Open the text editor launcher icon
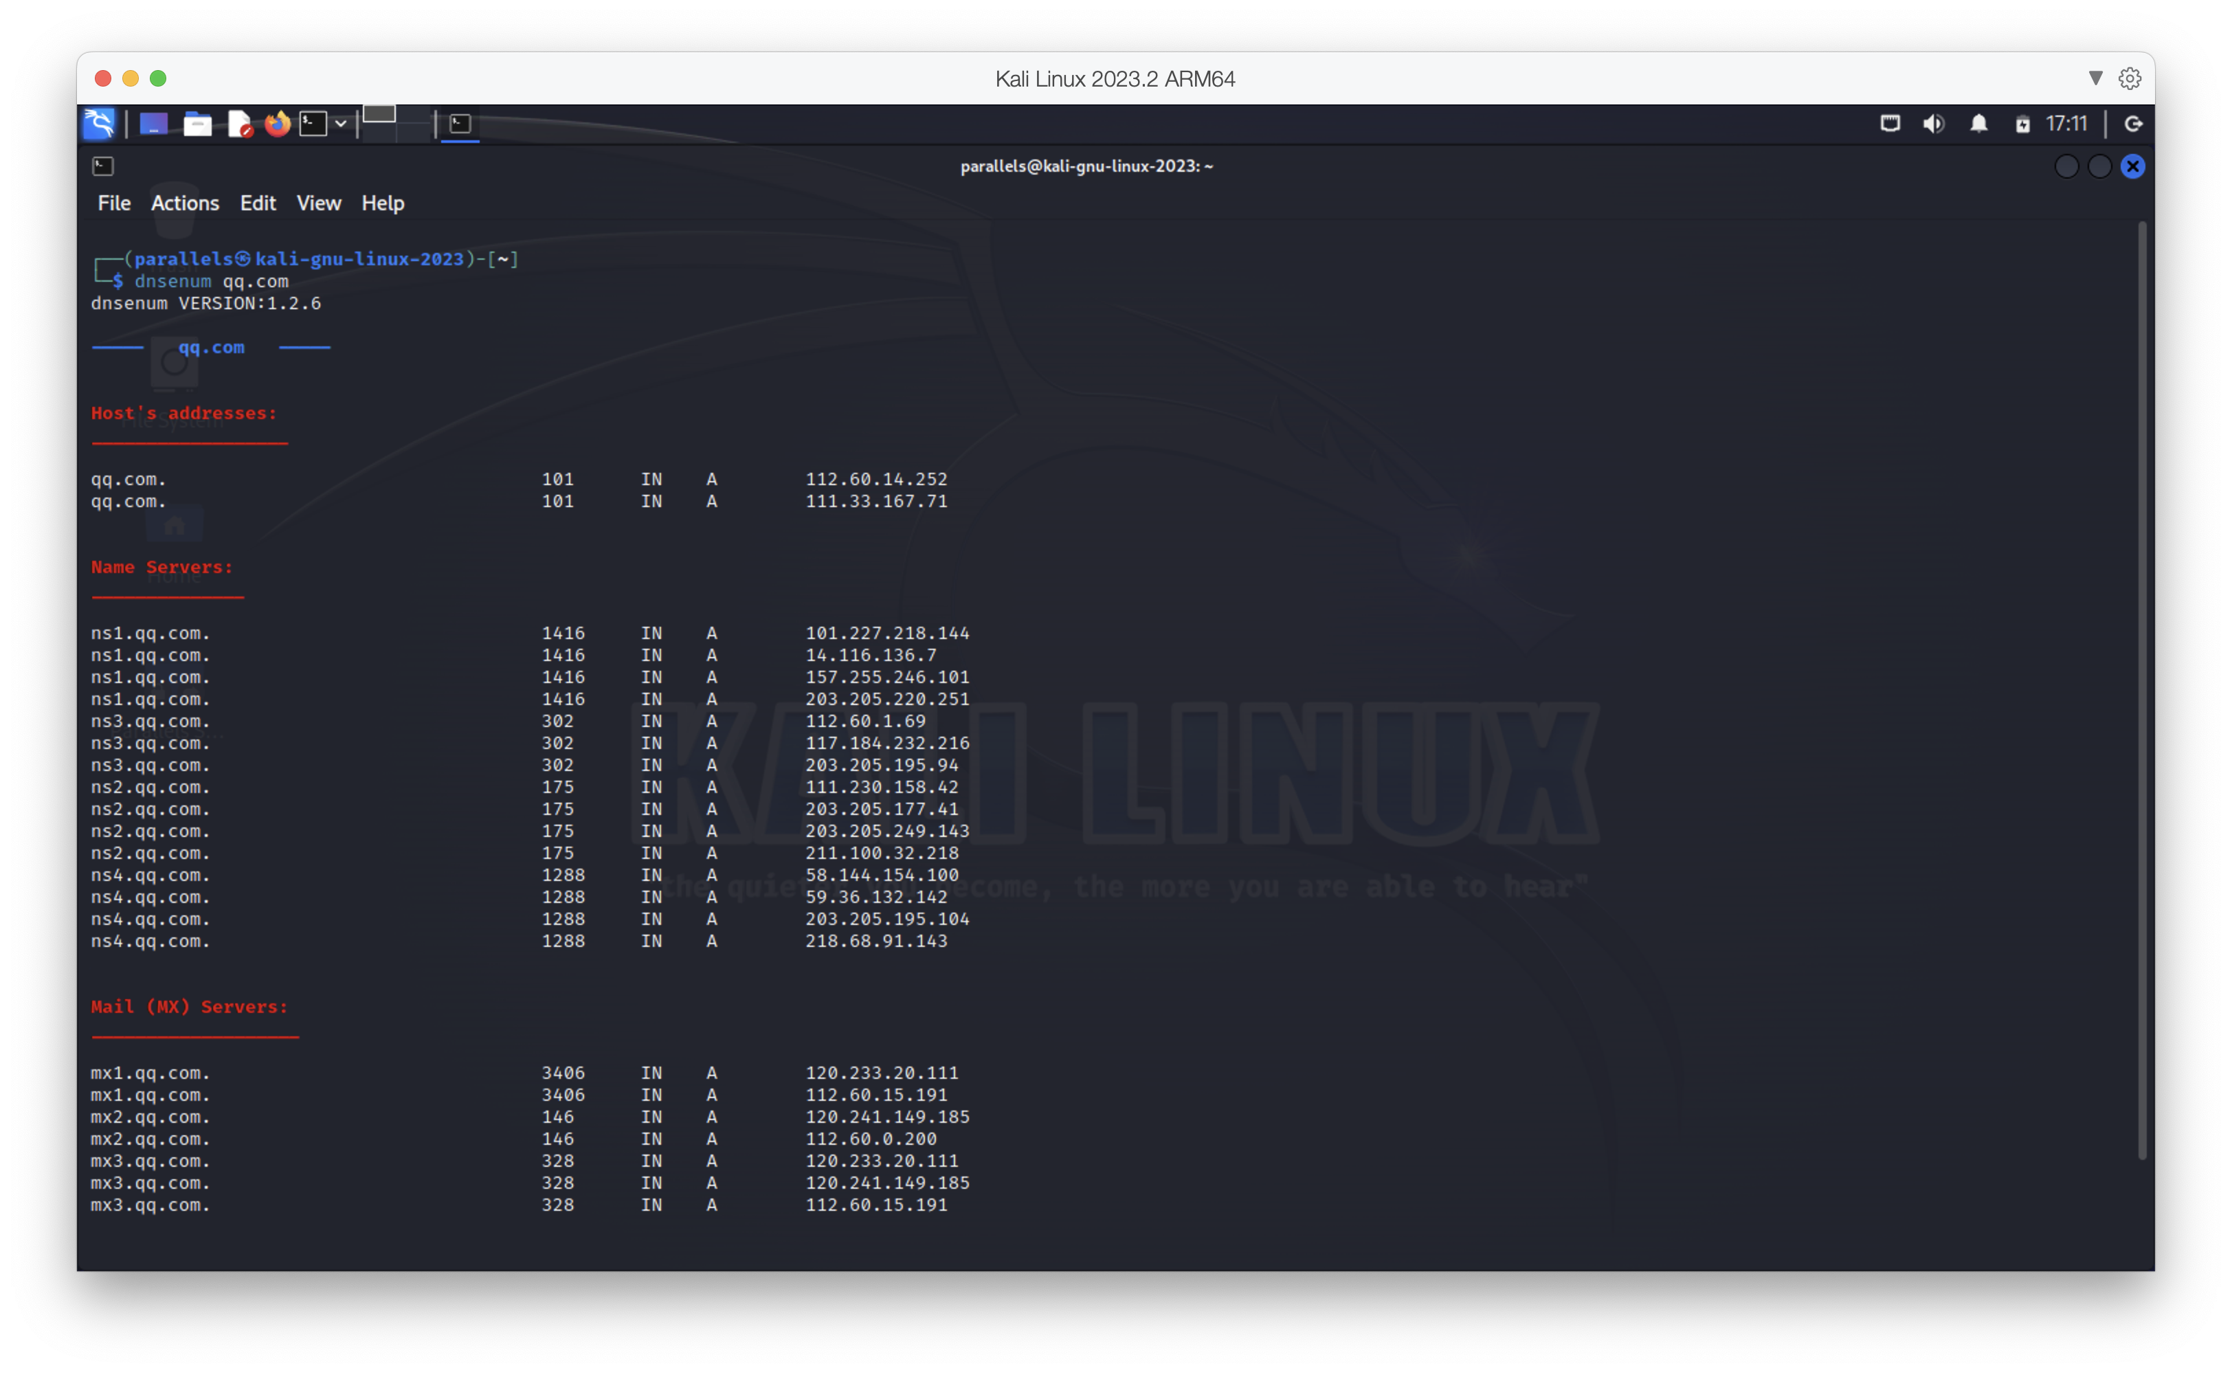2232x1373 pixels. 240,124
